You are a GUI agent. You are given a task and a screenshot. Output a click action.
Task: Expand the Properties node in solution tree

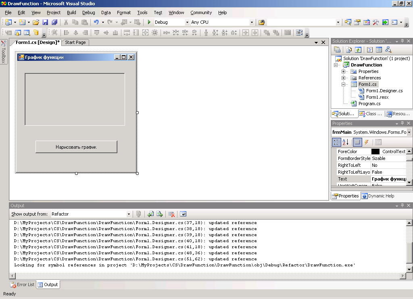pyautogui.click(x=343, y=71)
